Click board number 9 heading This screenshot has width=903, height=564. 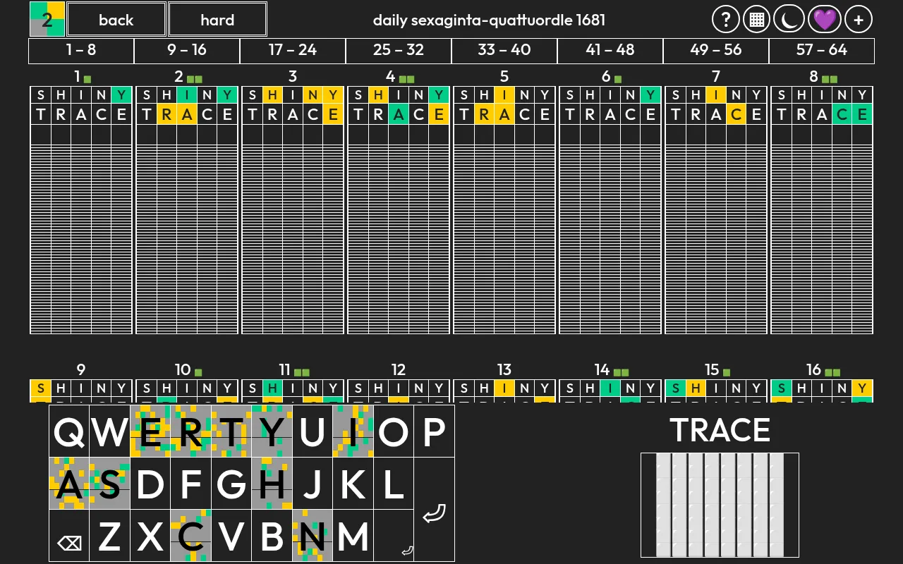coord(81,369)
